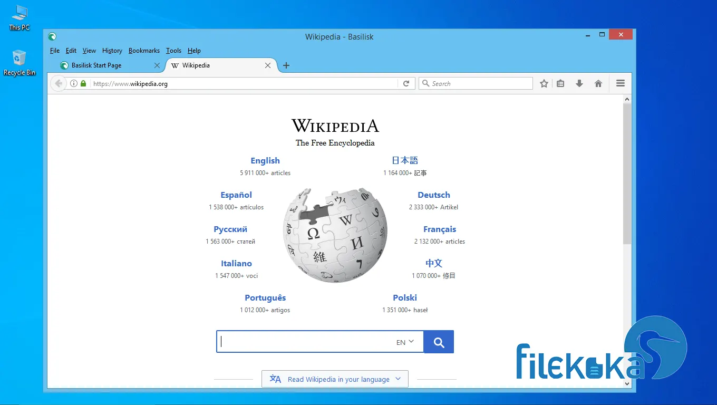Click the browser Search box
Screen dimensions: 717x405
476,83
